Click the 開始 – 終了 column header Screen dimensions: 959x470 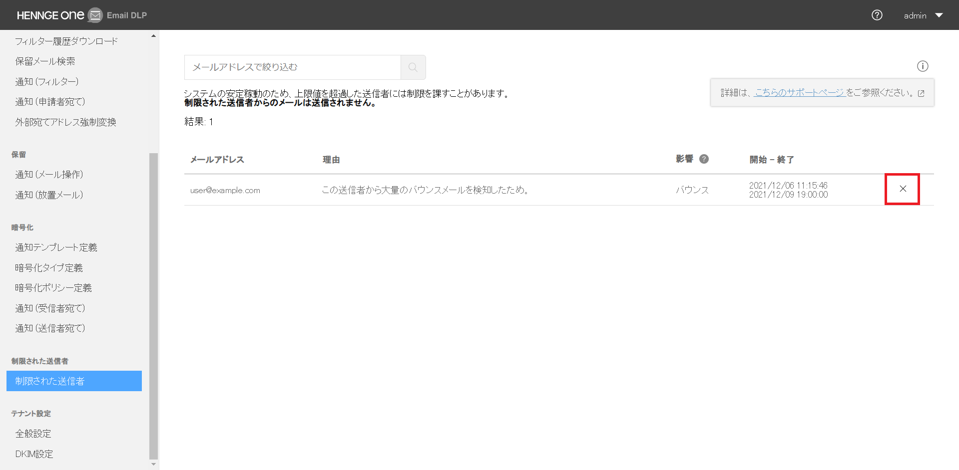[x=772, y=160]
